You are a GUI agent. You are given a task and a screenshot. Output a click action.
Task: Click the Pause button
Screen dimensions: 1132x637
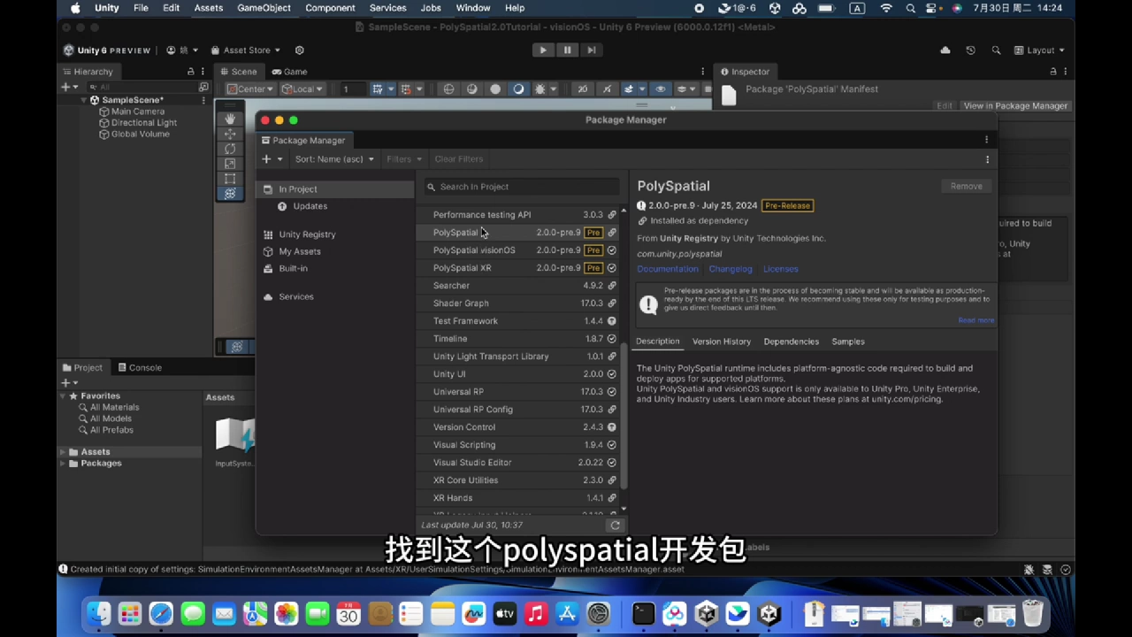click(x=567, y=50)
